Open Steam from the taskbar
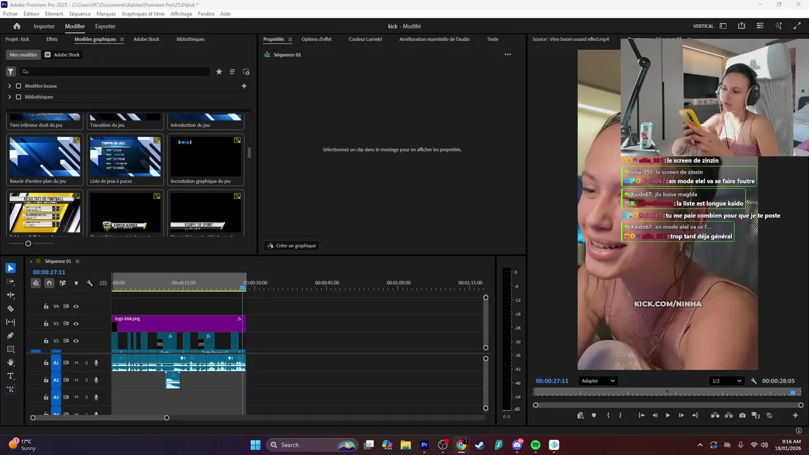This screenshot has width=809, height=455. 480,445
